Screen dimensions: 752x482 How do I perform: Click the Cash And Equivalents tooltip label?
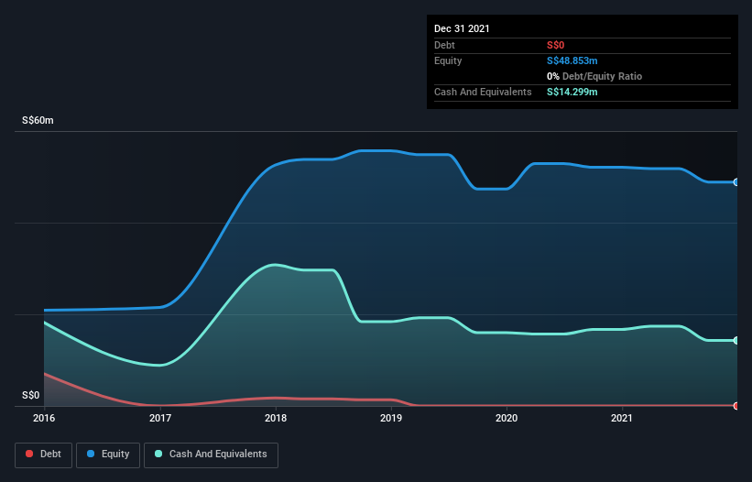pos(483,92)
